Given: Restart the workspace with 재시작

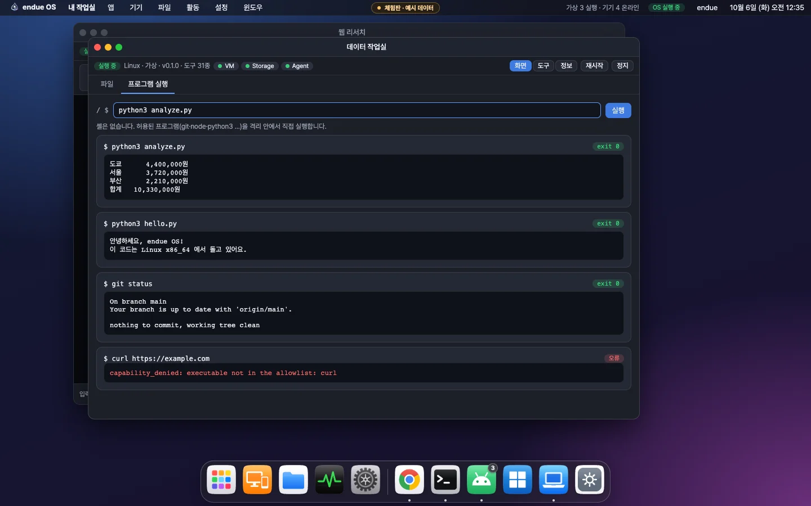Looking at the screenshot, I should coord(594,66).
